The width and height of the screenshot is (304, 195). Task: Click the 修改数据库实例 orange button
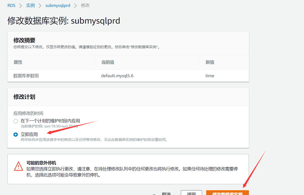227,193
